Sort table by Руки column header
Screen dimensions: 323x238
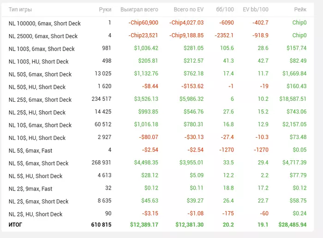[x=105, y=10]
